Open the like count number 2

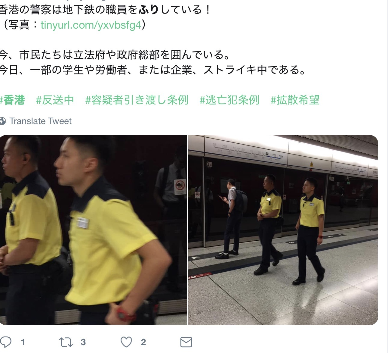point(143,342)
